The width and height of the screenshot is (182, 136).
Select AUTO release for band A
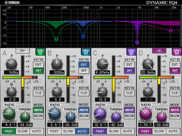tap(37, 131)
